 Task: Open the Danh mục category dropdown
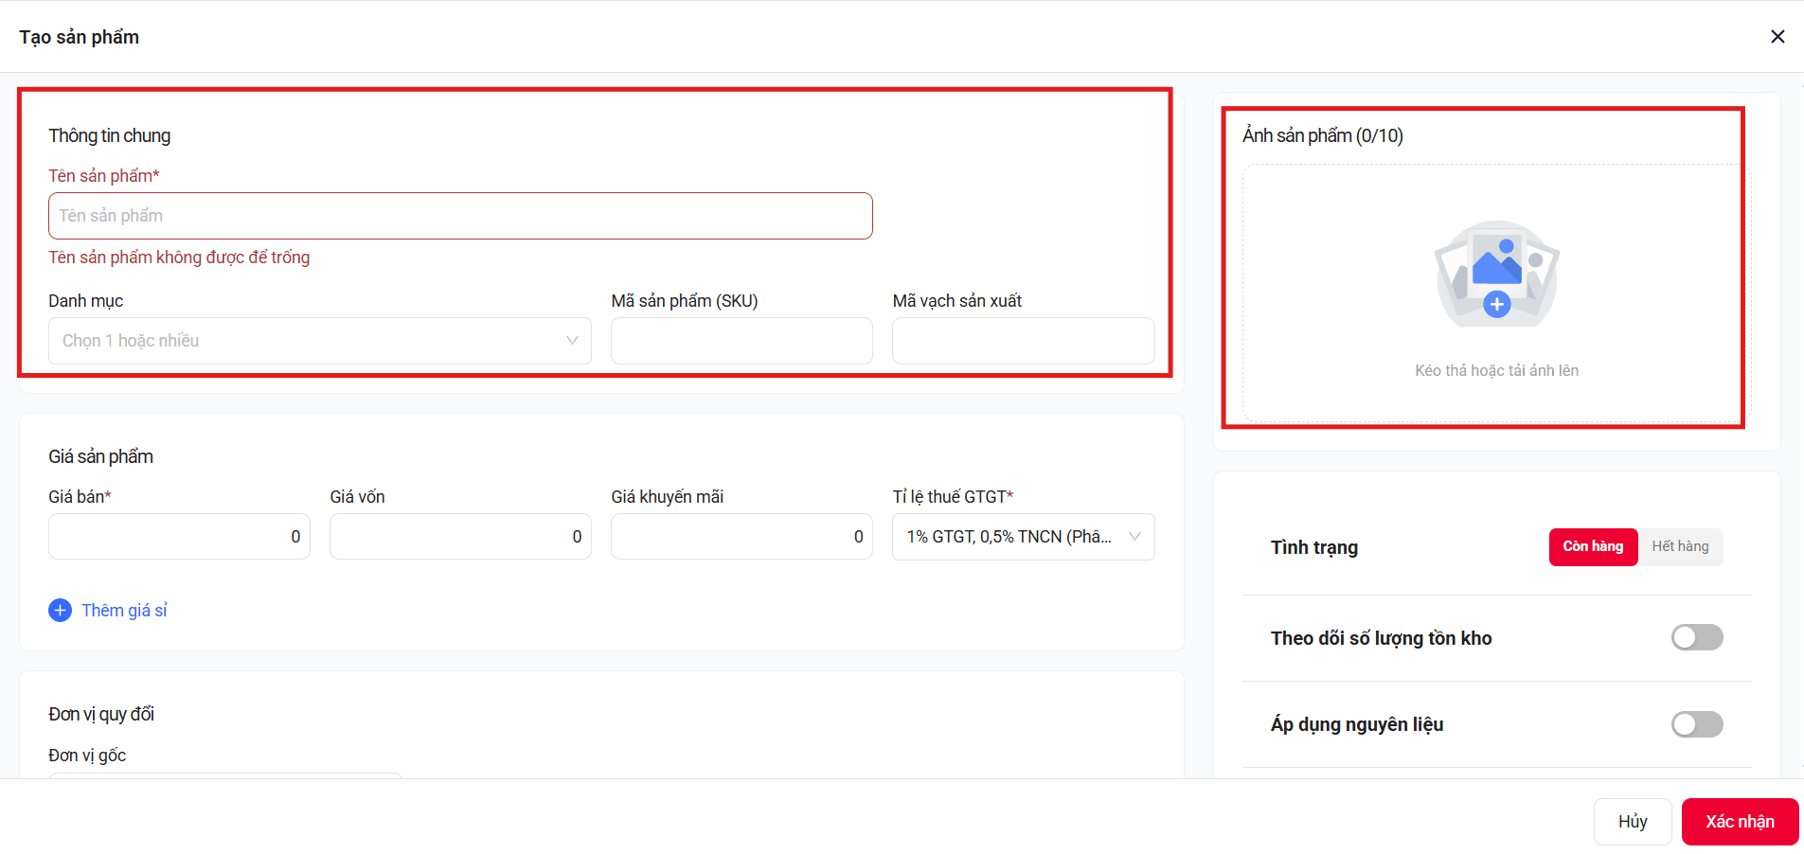pos(320,341)
